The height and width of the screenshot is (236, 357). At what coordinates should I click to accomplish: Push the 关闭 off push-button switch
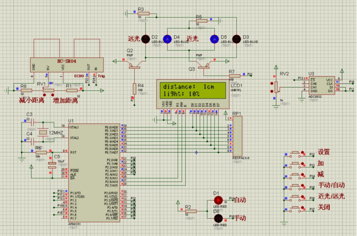[295, 208]
